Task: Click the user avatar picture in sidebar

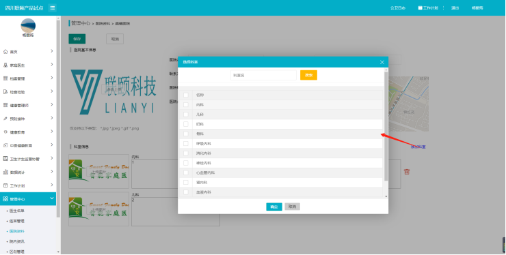Action: pyautogui.click(x=28, y=25)
